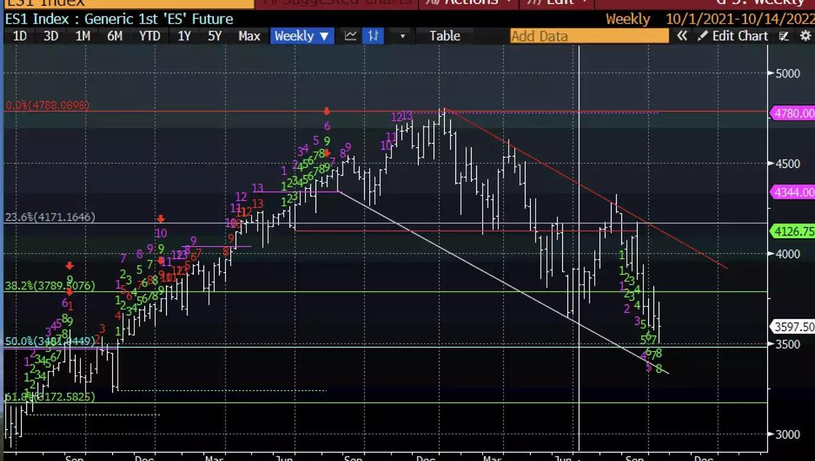The height and width of the screenshot is (461, 815).
Task: Open the chart type dropdown arrow
Action: pos(402,36)
